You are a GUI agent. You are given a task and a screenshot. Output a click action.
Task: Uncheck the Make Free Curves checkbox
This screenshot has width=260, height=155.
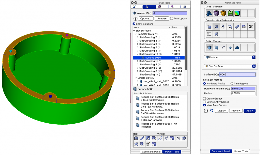[x=205, y=105]
